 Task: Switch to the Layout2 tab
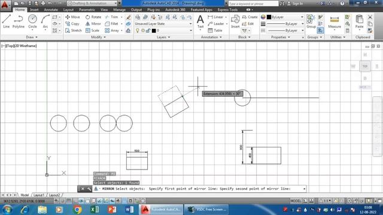[x=54, y=195]
